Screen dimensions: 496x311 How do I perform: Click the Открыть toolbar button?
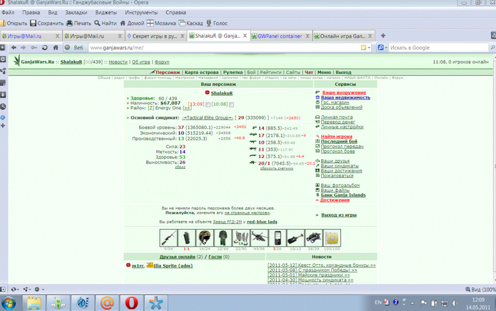click(x=14, y=23)
